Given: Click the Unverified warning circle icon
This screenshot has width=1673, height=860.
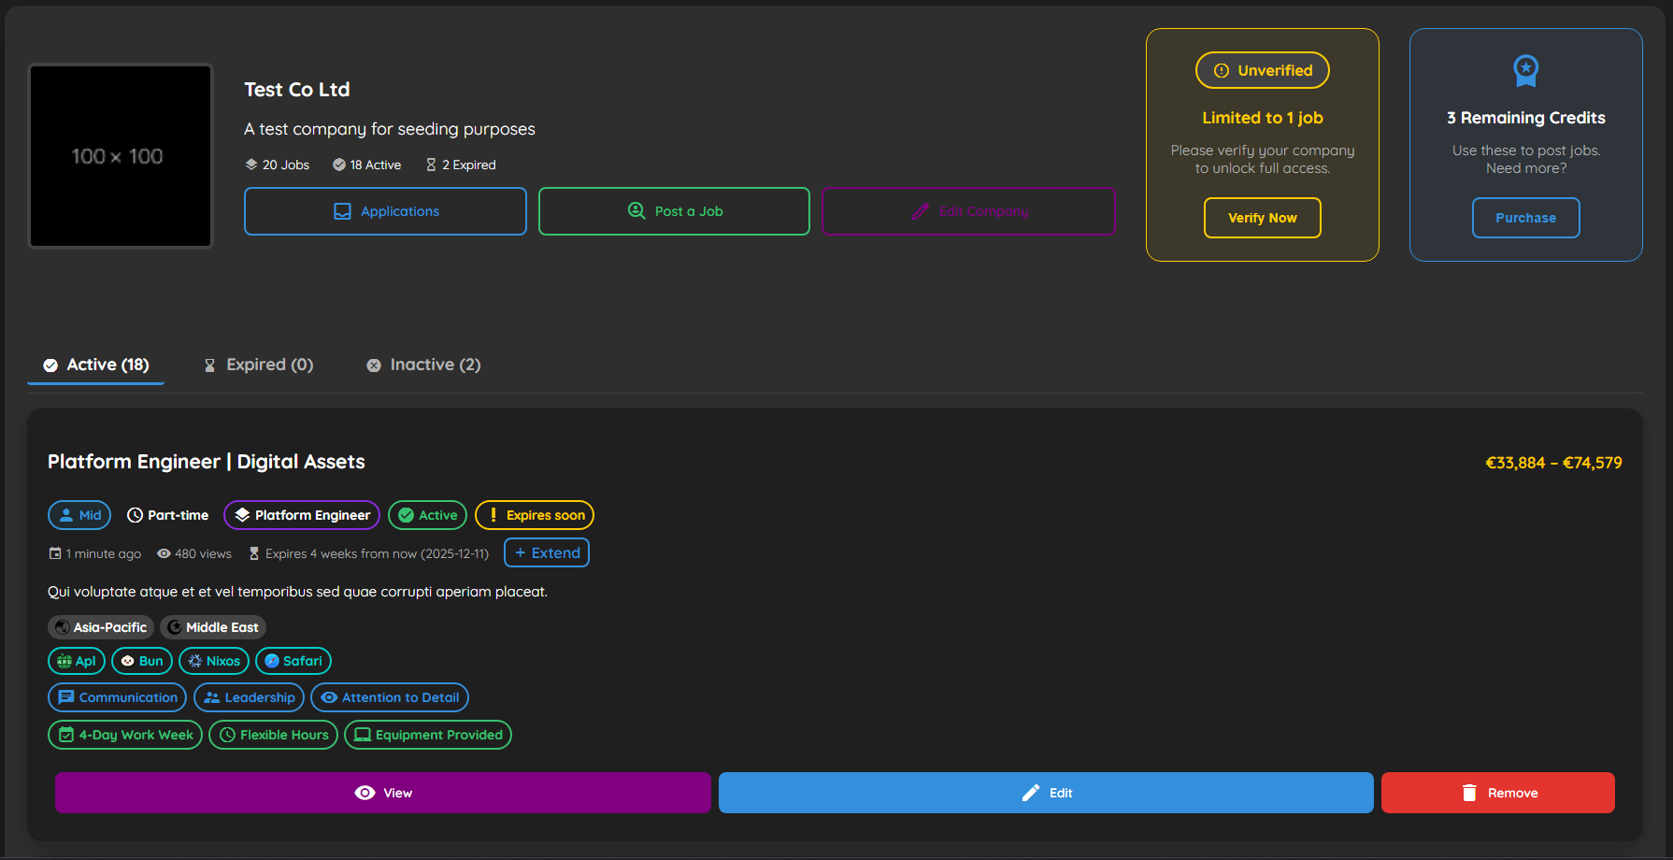Looking at the screenshot, I should pyautogui.click(x=1221, y=70).
